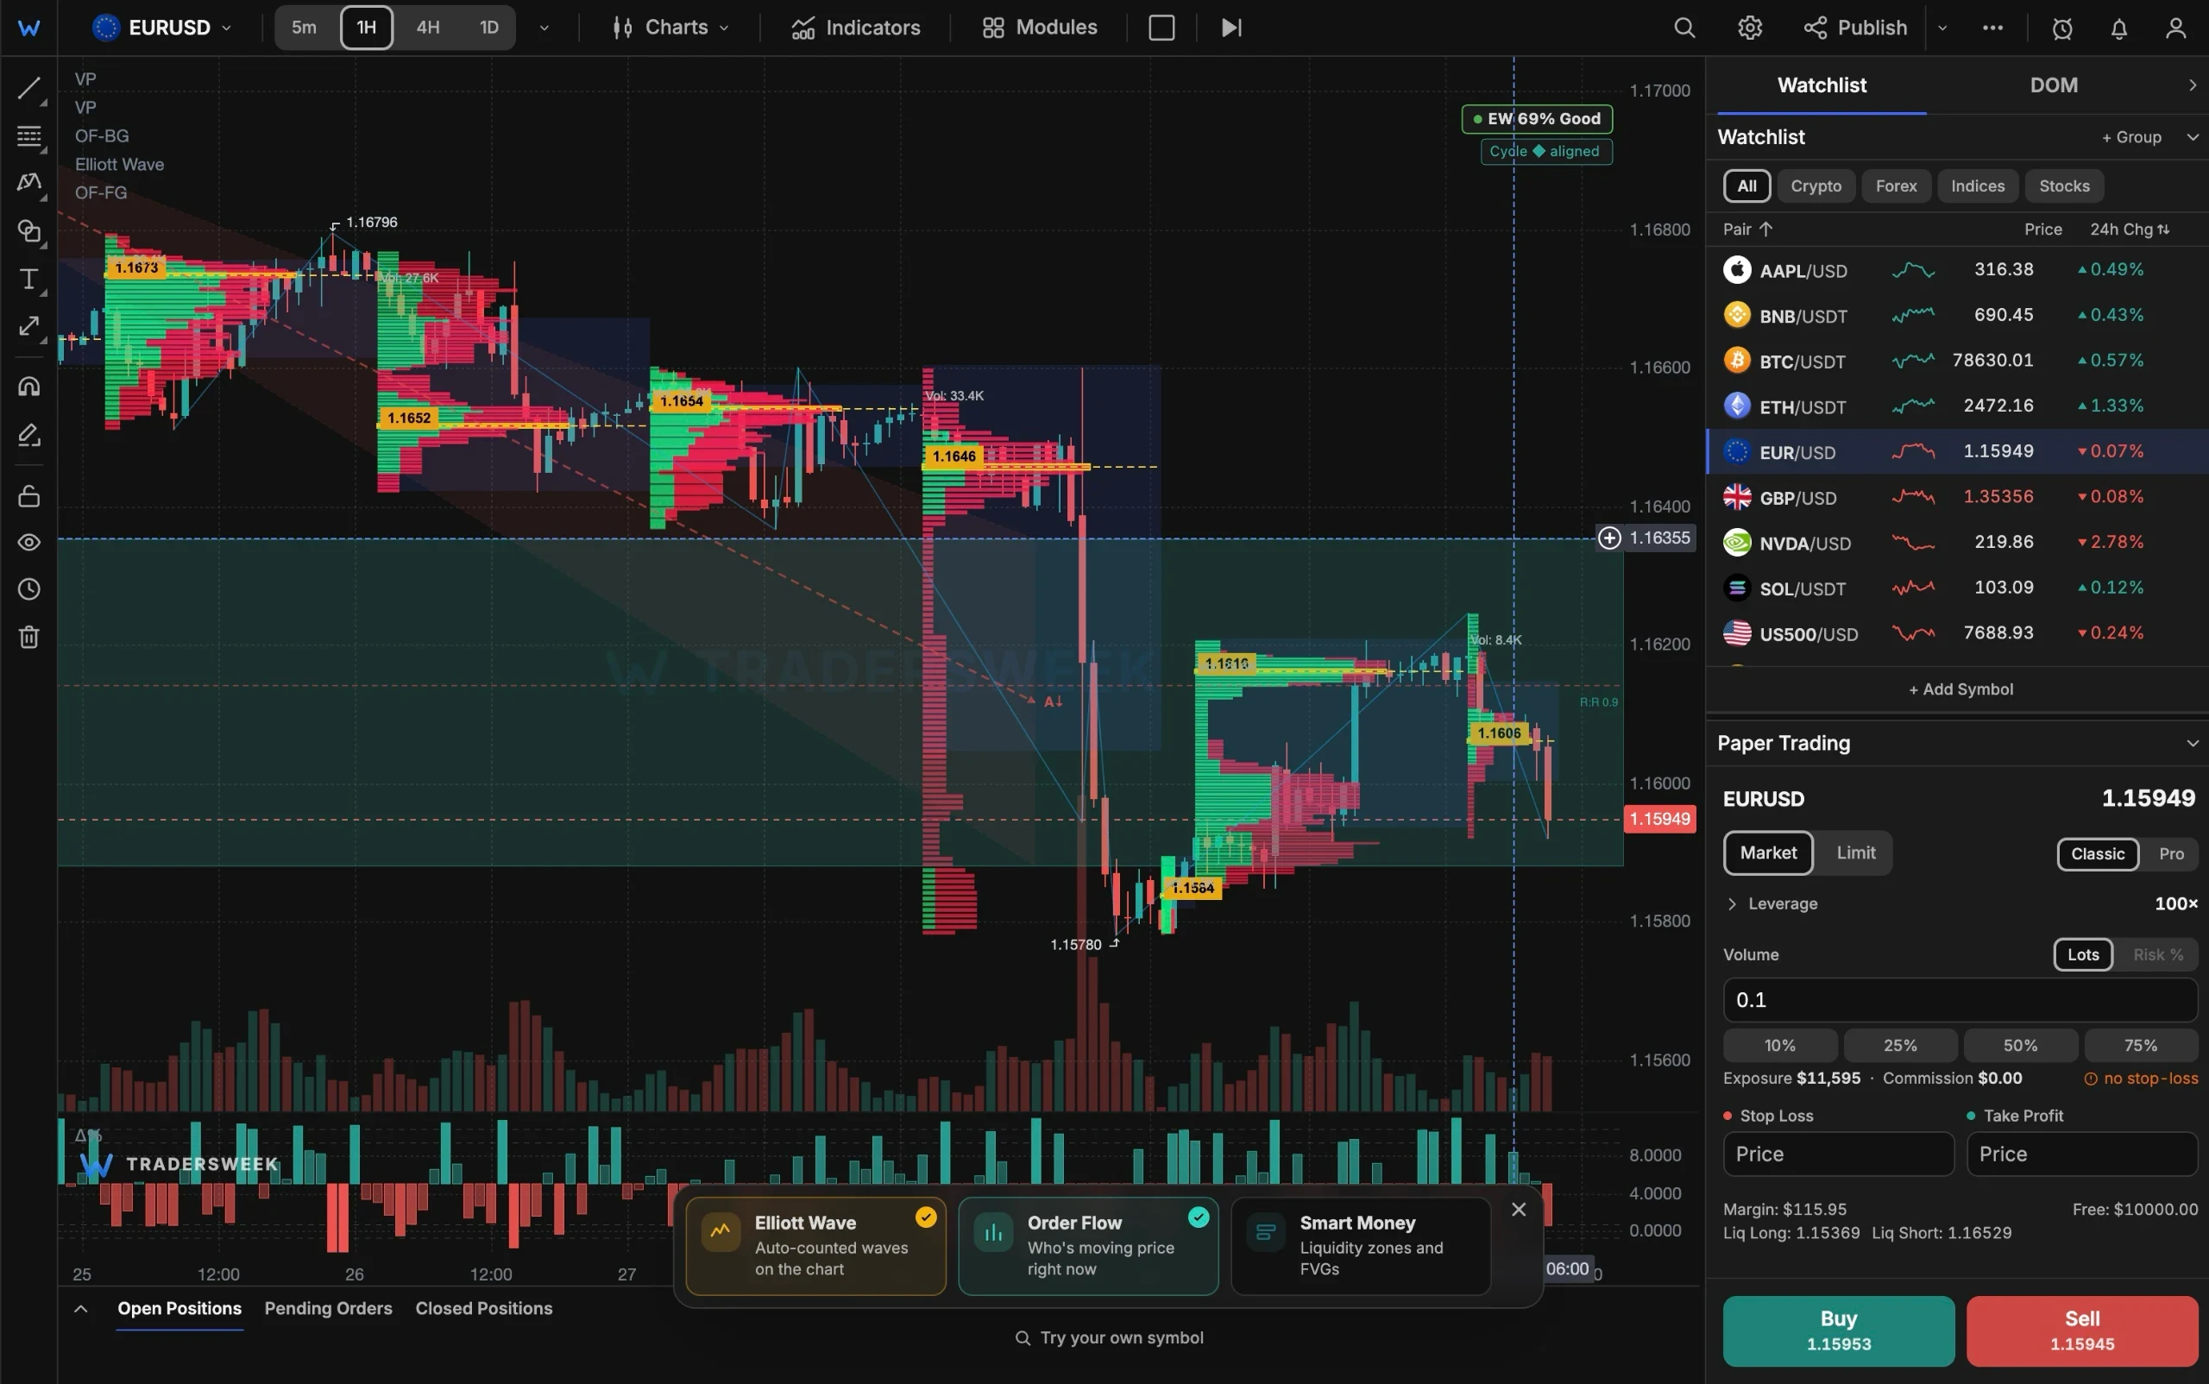Select the trend line drawing tool

[28, 89]
